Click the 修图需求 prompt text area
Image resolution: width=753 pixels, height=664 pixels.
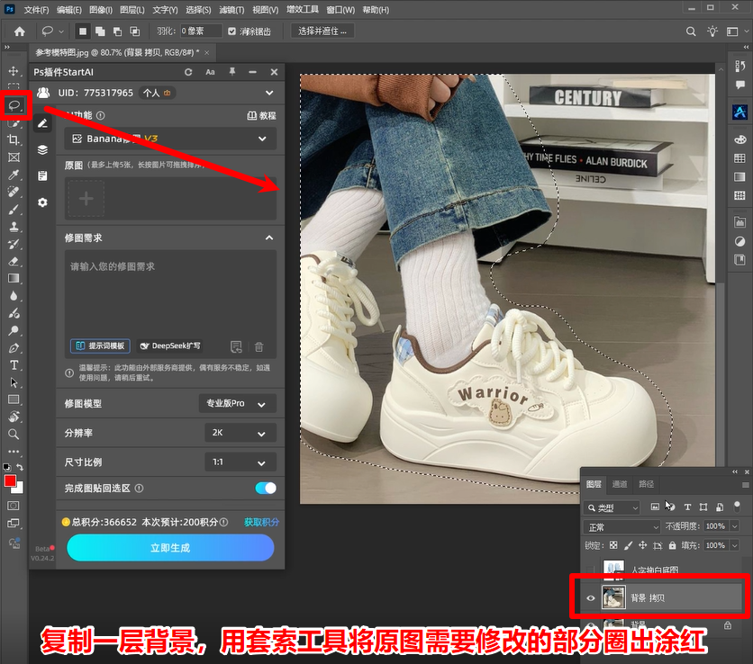point(170,292)
